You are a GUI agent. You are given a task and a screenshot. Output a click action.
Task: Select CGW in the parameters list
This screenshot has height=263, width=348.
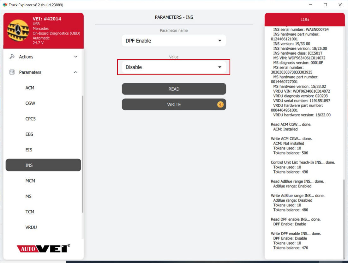[30, 103]
